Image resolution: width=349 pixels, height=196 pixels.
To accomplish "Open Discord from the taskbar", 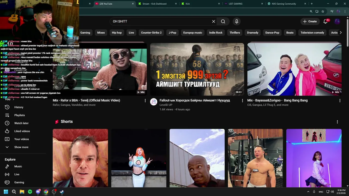I will pyautogui.click(x=38, y=192).
